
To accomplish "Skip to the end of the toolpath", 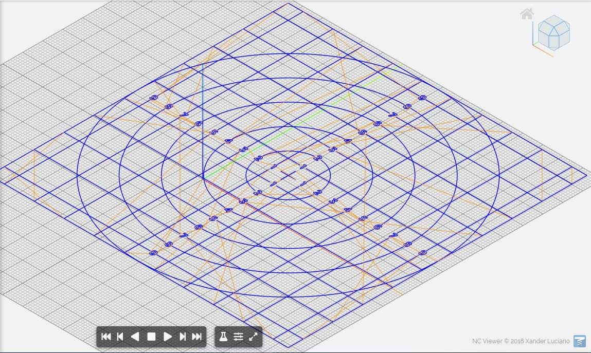I will [x=196, y=337].
